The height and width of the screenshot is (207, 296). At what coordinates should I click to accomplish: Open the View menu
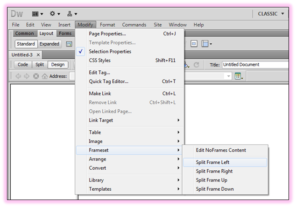coord(46,25)
